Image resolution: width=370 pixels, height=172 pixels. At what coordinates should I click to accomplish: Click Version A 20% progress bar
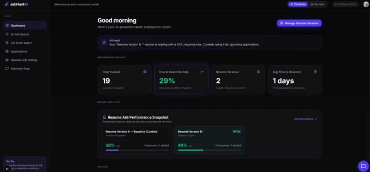click(137, 150)
